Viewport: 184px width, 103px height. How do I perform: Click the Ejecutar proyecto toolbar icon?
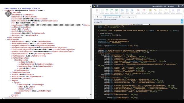(x=116, y=11)
